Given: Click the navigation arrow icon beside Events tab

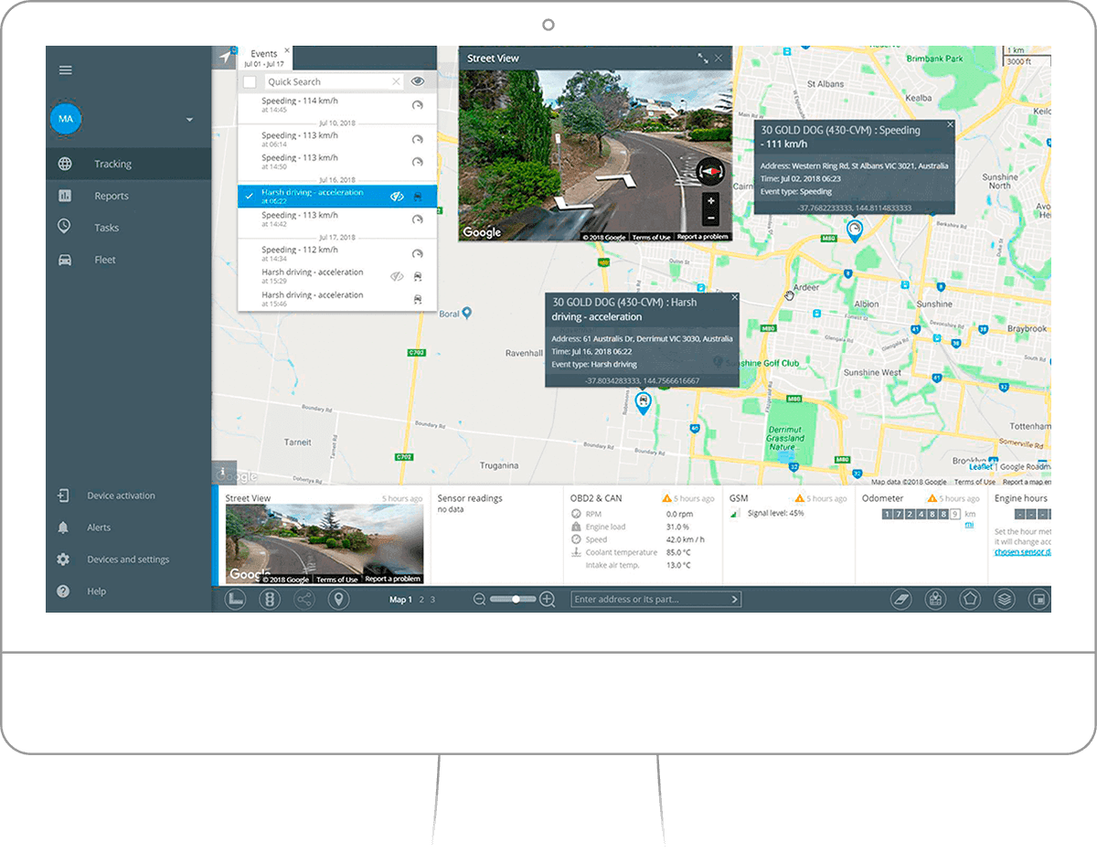Looking at the screenshot, I should click(x=225, y=58).
